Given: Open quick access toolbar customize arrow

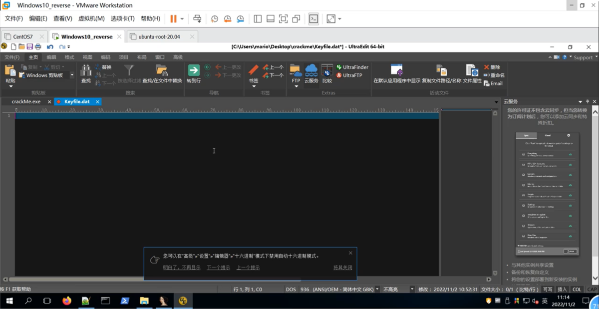Looking at the screenshot, I should (x=69, y=47).
